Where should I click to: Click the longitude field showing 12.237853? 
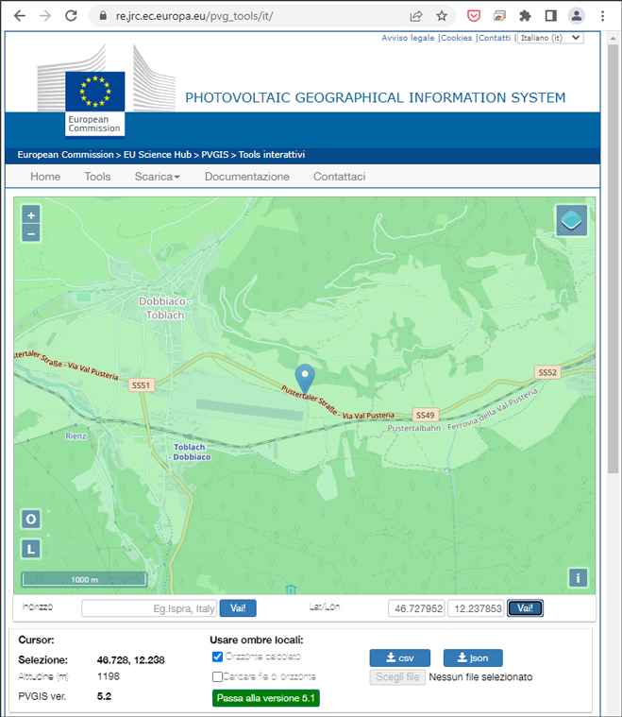click(476, 608)
